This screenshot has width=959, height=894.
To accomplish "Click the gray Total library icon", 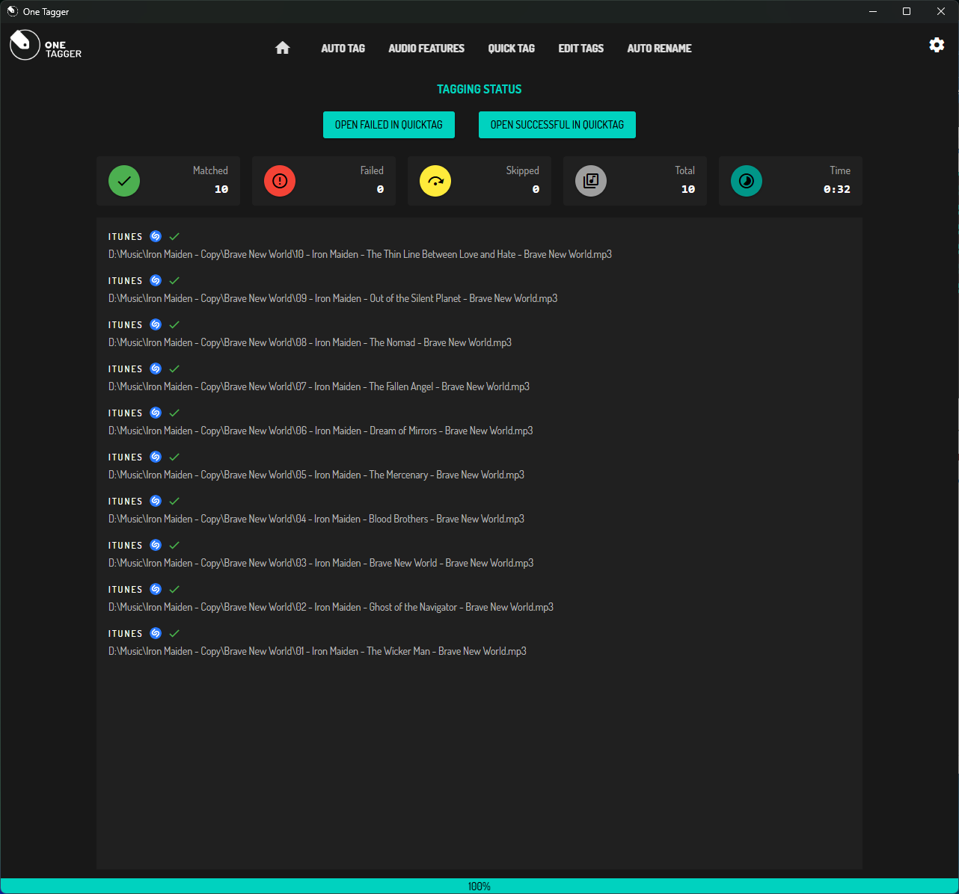I will pos(591,181).
